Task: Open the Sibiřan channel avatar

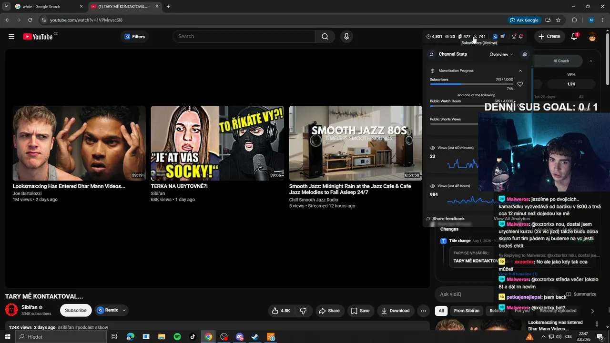Action: click(11, 310)
